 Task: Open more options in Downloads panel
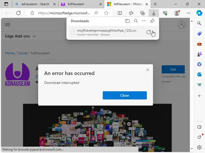[x=144, y=21]
